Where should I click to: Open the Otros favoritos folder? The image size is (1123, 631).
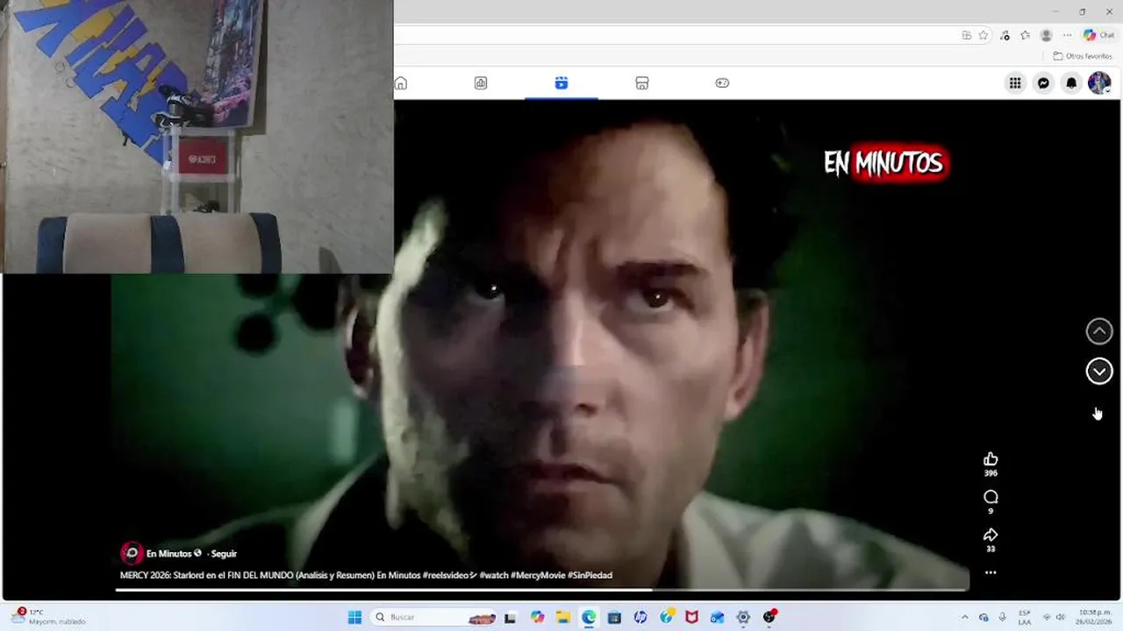click(x=1083, y=56)
